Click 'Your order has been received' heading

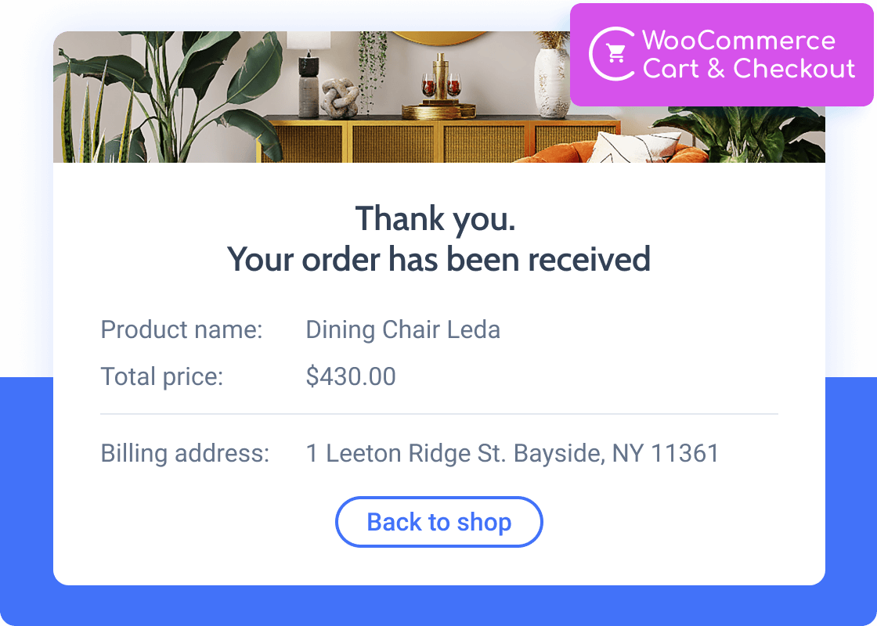(x=438, y=259)
